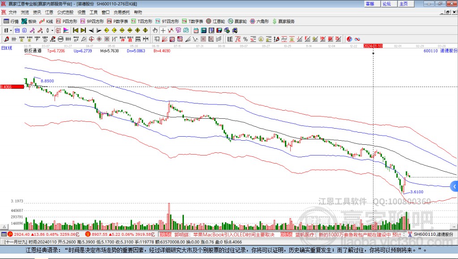Open the 公式选股 menu
Image resolution: width=458 pixels, height=259 pixels.
(65, 12)
